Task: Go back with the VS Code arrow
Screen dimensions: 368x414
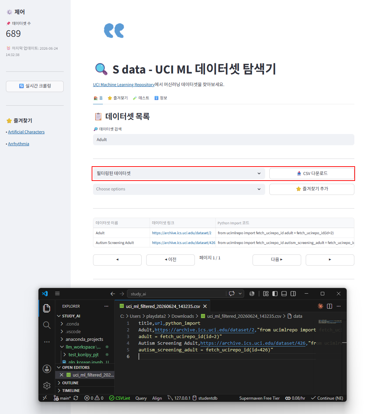Action: 113,294
